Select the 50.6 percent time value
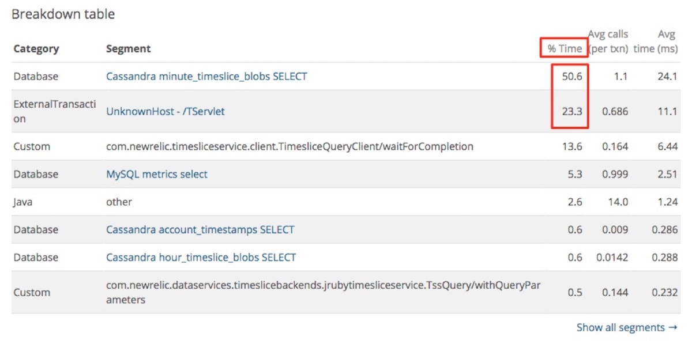The image size is (692, 344). 572,76
